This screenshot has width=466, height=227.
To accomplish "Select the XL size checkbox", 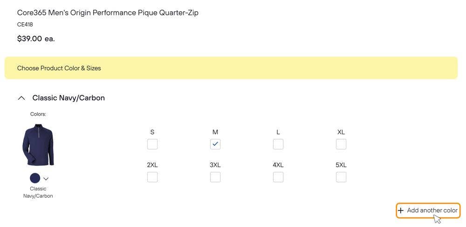I will pos(341,144).
